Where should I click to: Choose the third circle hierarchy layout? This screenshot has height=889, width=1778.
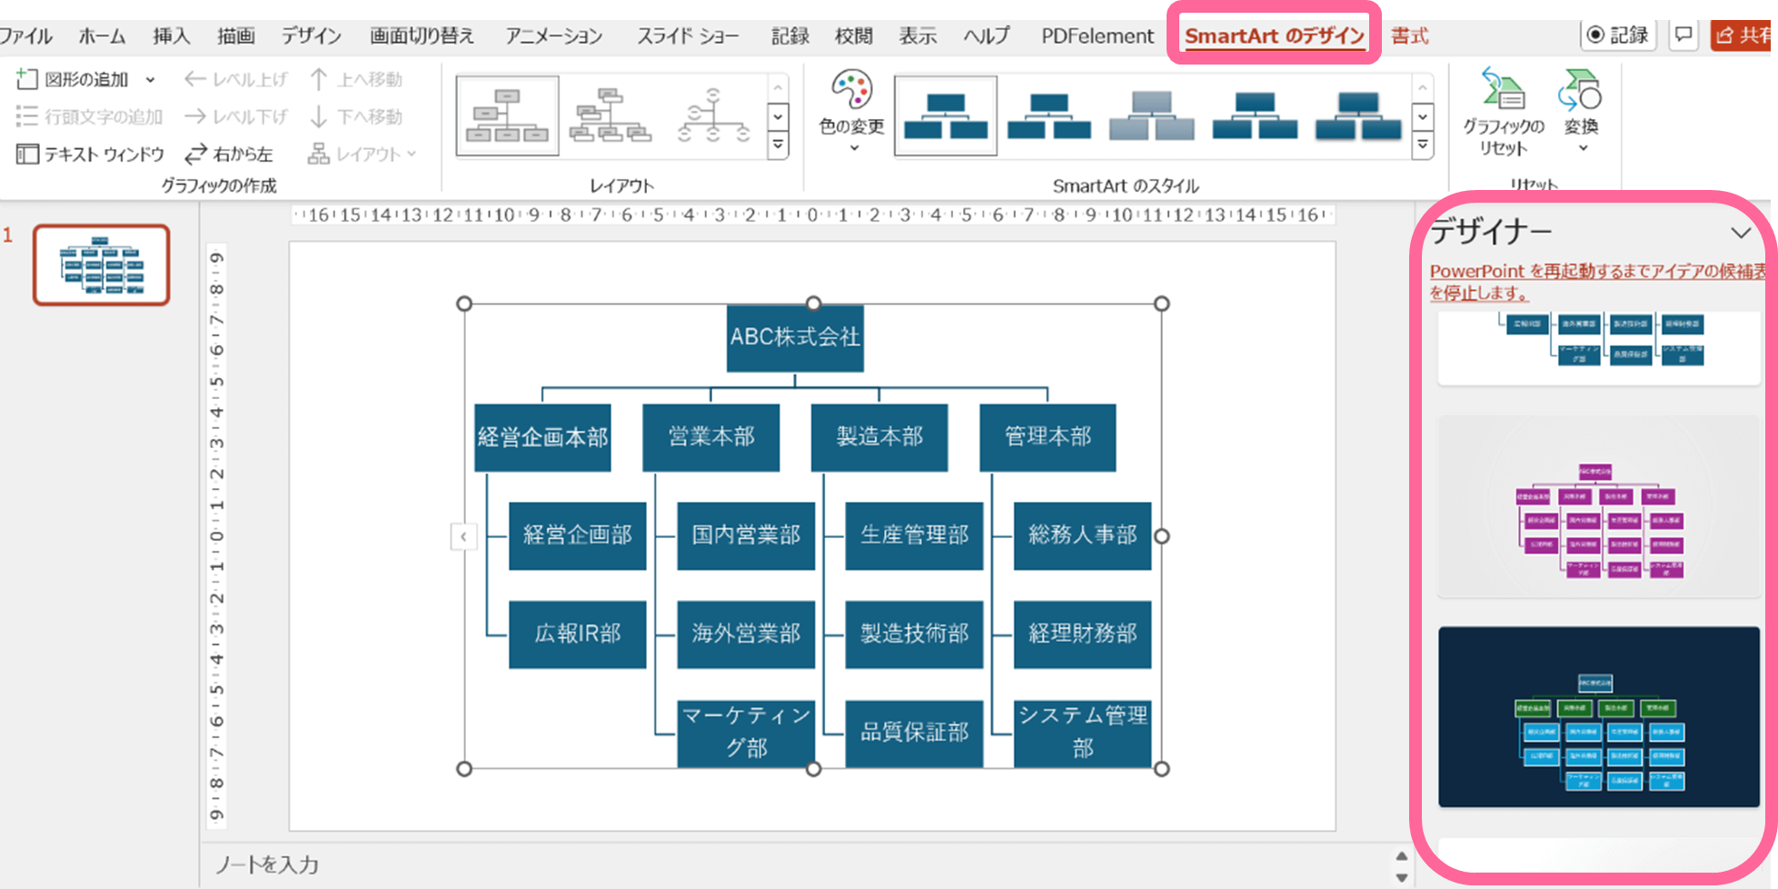point(713,116)
